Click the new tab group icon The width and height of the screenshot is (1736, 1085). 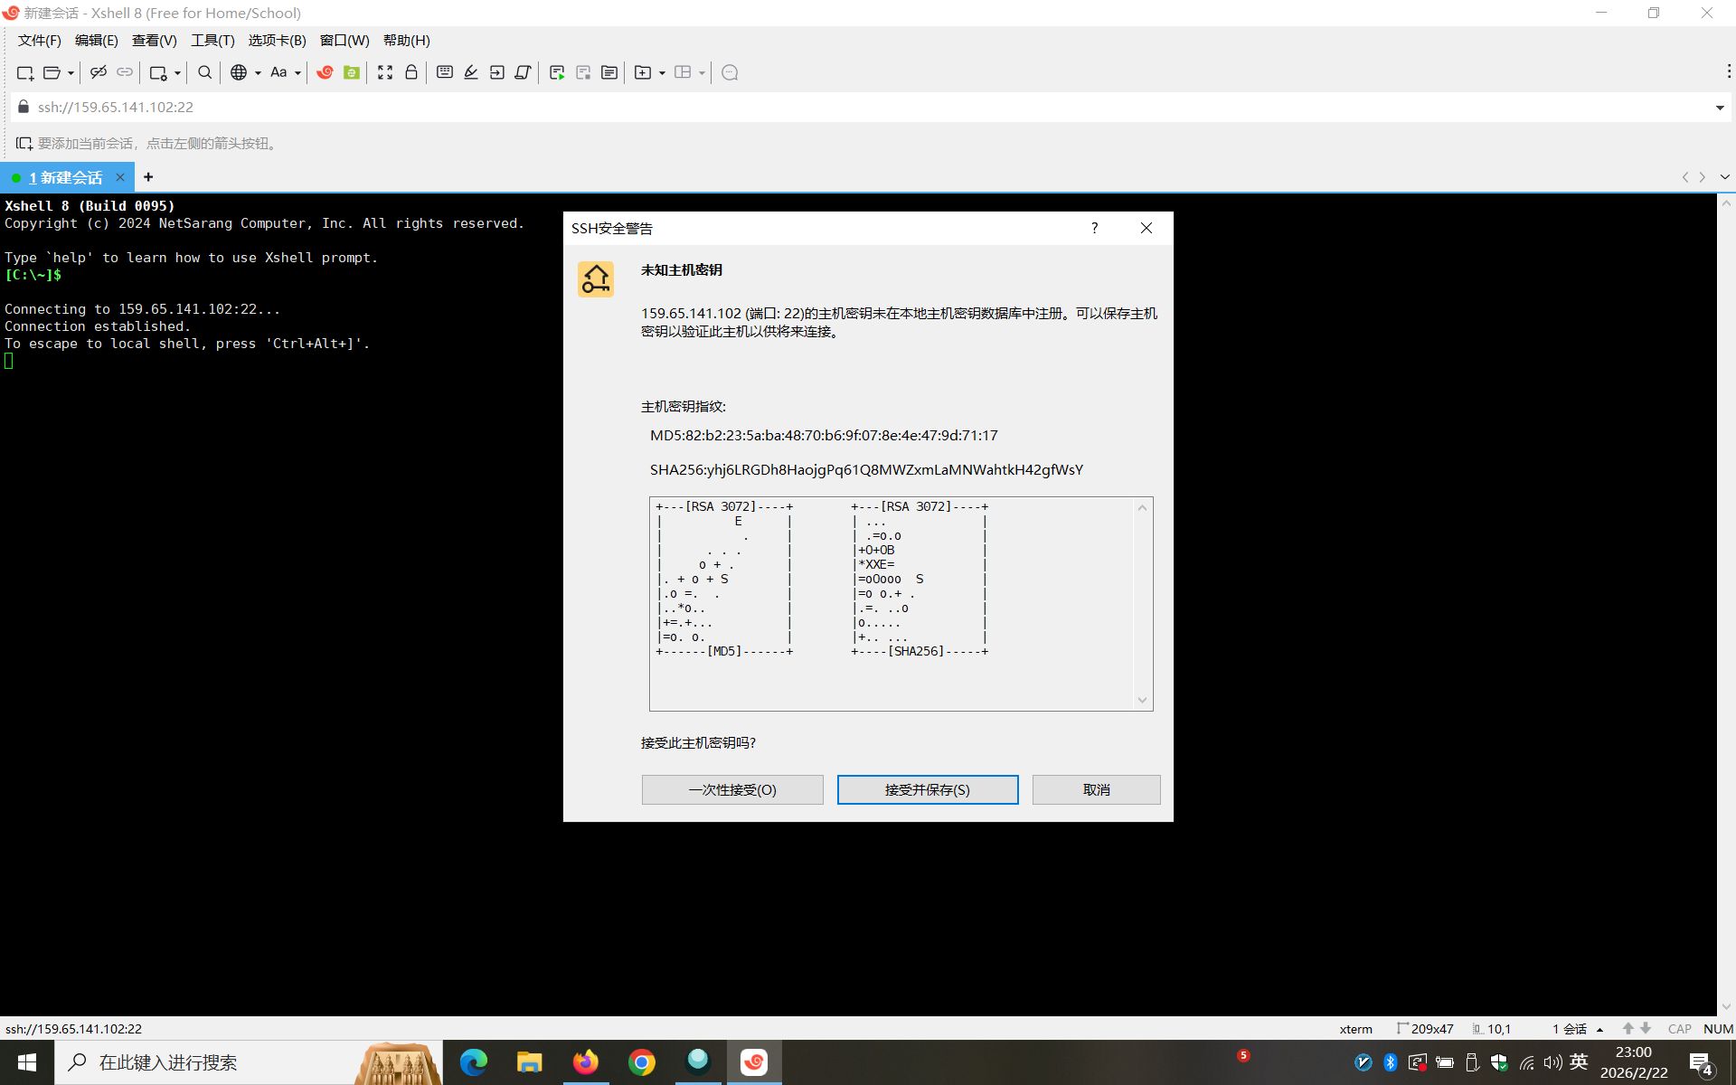click(x=643, y=72)
